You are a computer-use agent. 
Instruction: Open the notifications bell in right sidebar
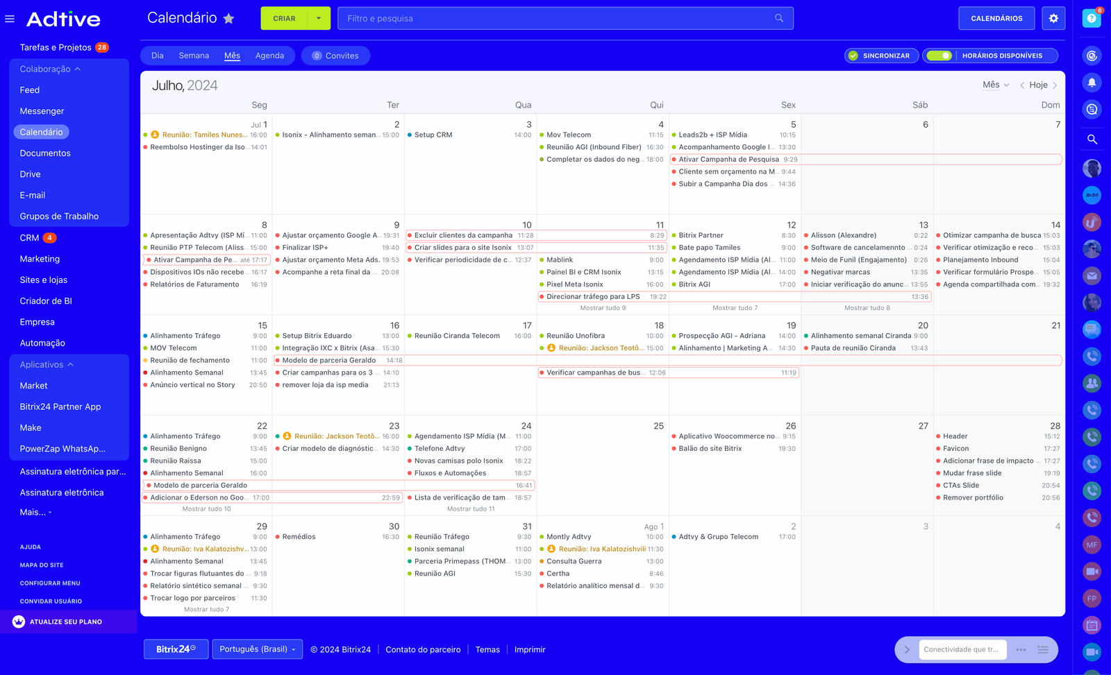1092,83
